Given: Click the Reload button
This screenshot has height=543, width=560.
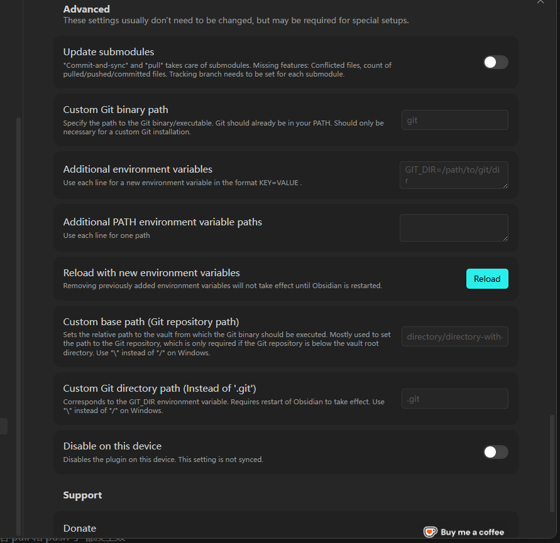Looking at the screenshot, I should (487, 279).
